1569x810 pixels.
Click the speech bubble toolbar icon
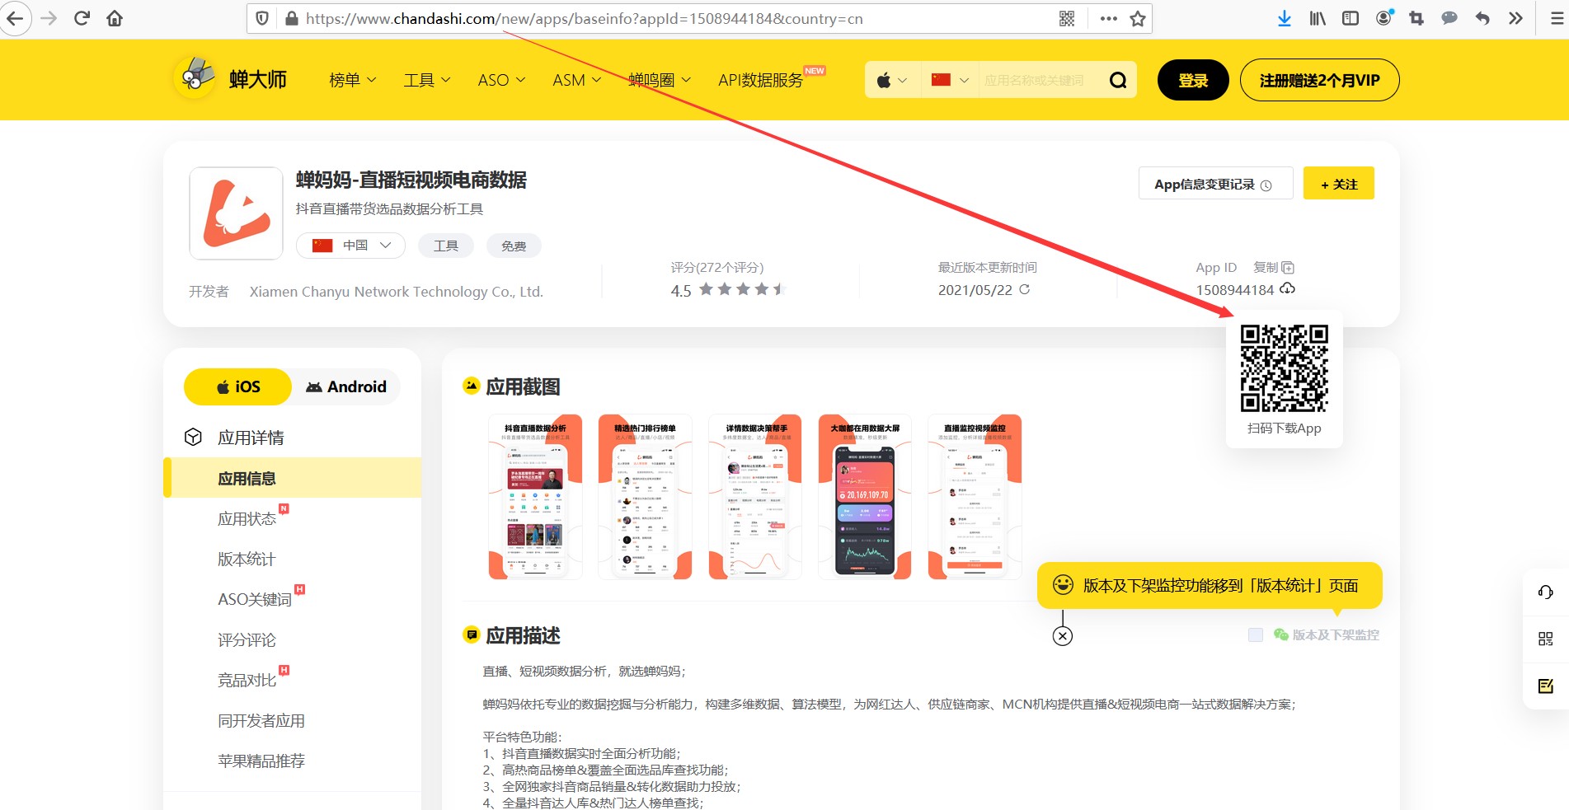[1449, 18]
